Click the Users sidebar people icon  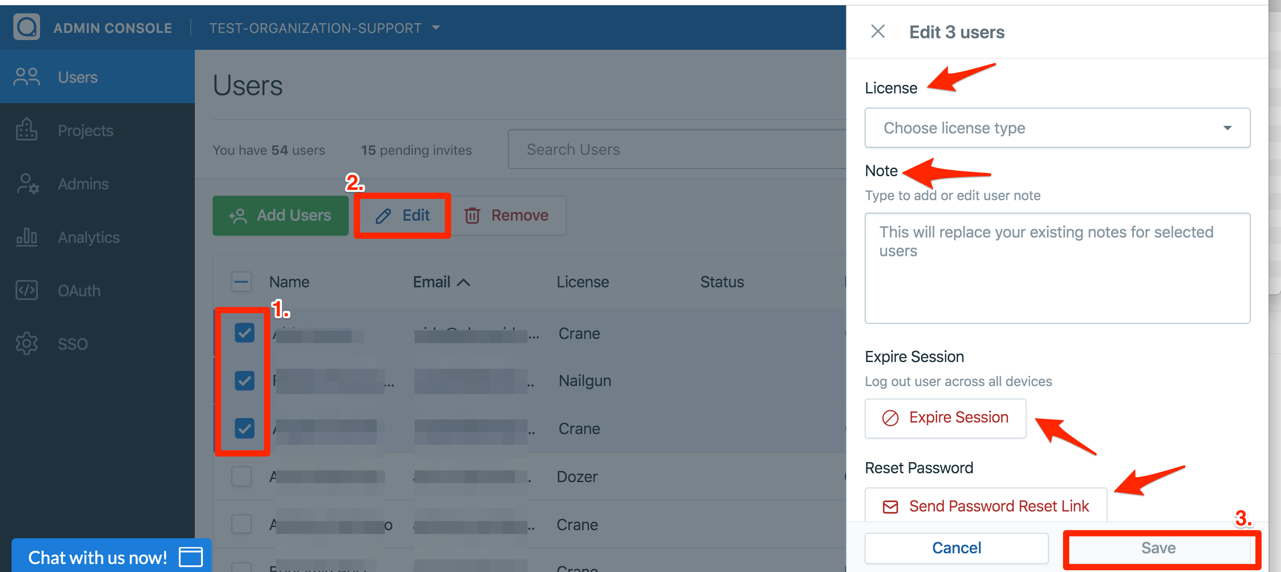(26, 77)
